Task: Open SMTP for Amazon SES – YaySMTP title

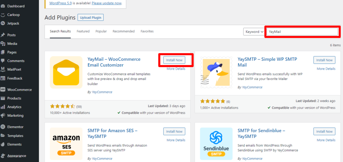Action: [x=113, y=133]
